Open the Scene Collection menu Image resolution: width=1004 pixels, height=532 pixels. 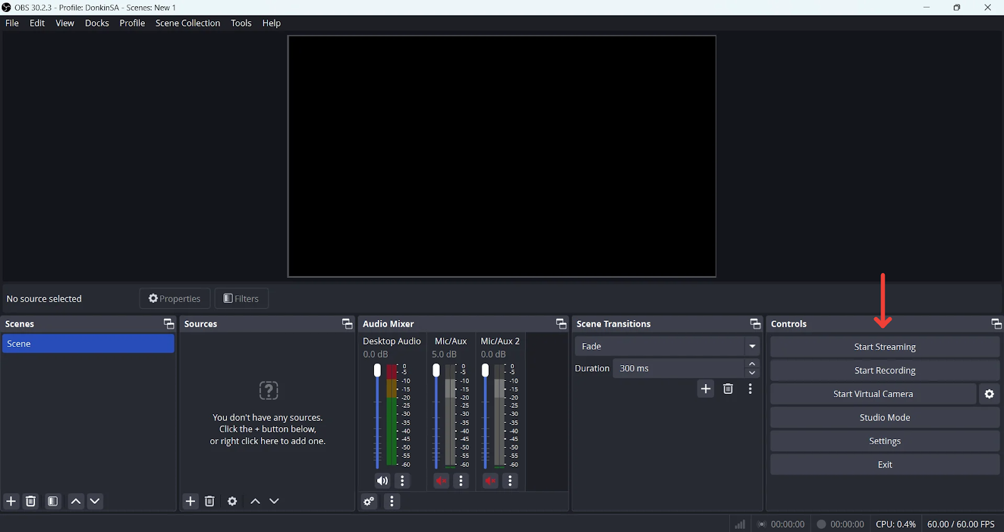(188, 23)
